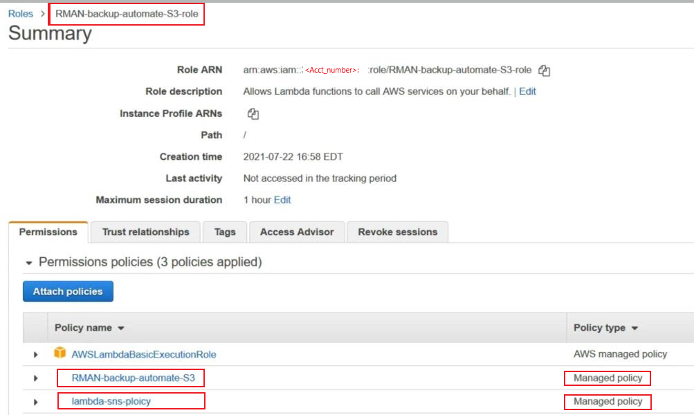Expand the AWSLambdaBasicExecutionRole policy row

click(x=36, y=354)
